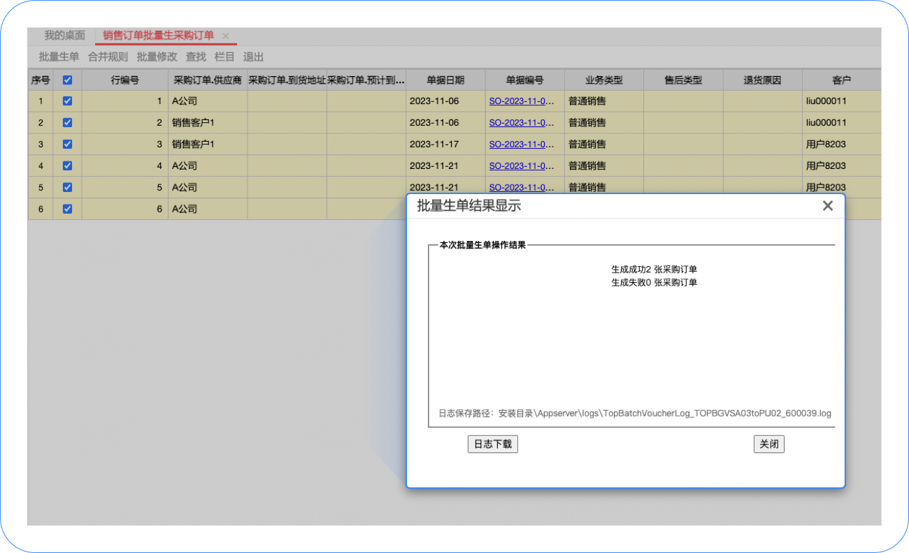Click the 关闭 button in the dialog
The image size is (909, 553).
click(769, 444)
